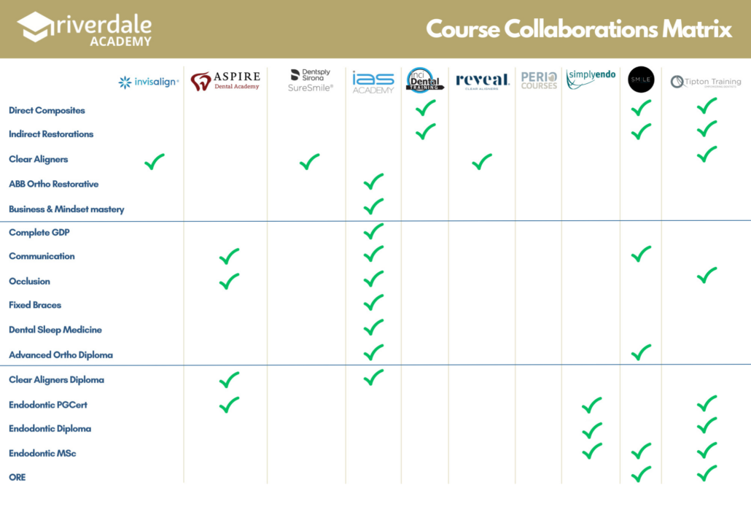The width and height of the screenshot is (751, 531).
Task: Select the Reveal Clear Aligners logo
Action: (x=482, y=81)
